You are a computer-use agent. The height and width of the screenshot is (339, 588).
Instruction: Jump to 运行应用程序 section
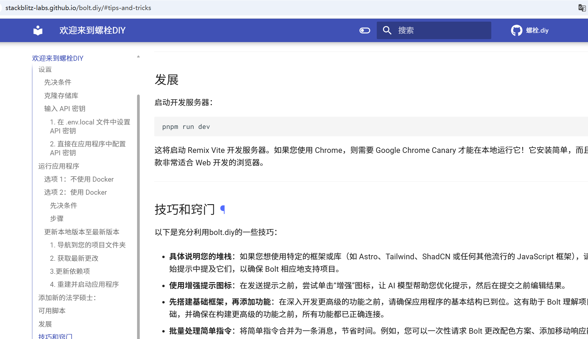[59, 166]
